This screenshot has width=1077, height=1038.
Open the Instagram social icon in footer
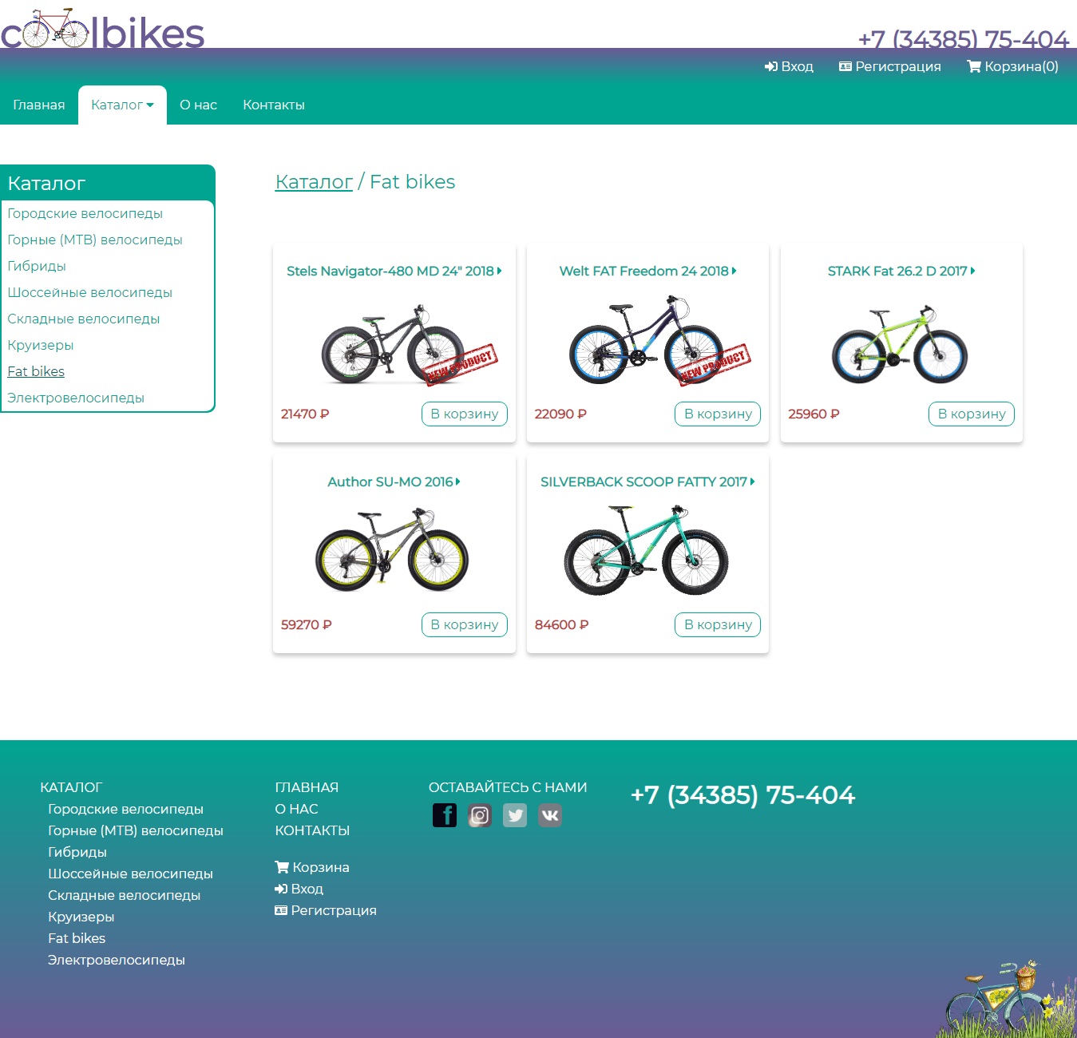coord(480,814)
